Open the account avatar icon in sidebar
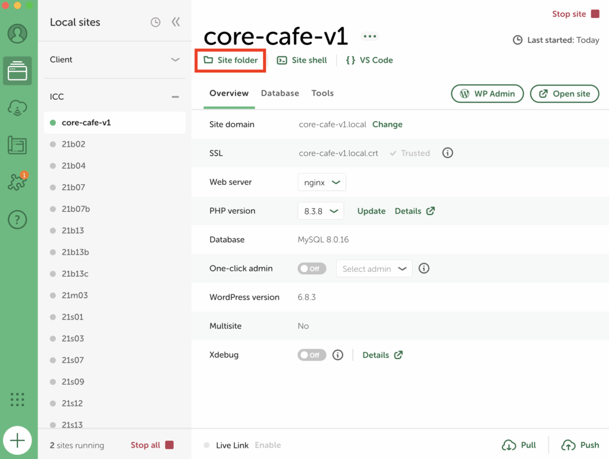Viewport: 609px width, 459px height. point(17,33)
